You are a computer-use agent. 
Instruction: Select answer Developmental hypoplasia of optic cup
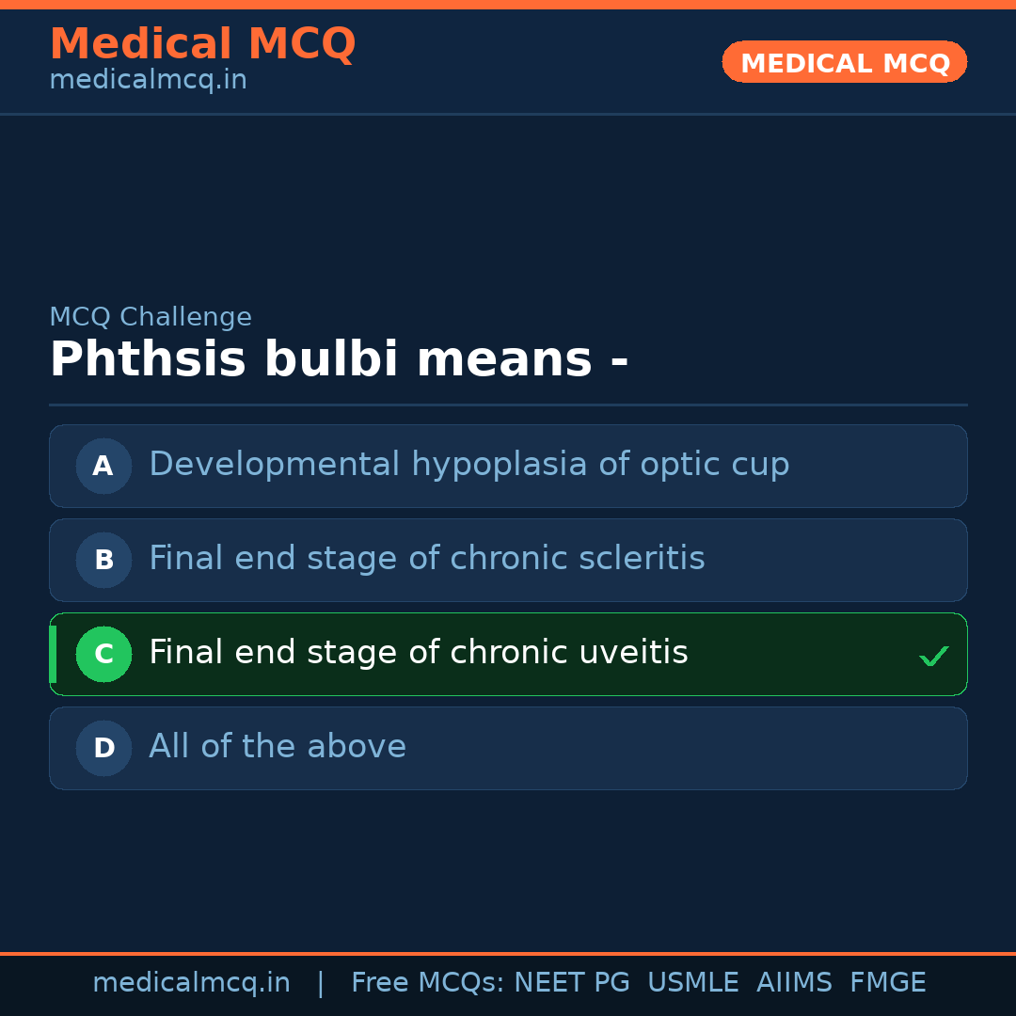pyautogui.click(x=468, y=465)
